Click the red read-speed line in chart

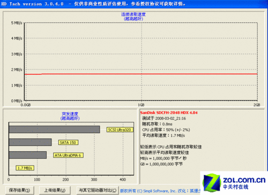pyautogui.click(x=141, y=74)
